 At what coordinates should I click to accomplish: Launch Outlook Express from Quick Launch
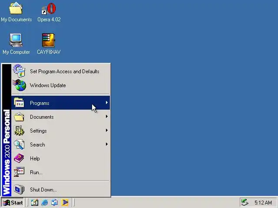pyautogui.click(x=54, y=202)
